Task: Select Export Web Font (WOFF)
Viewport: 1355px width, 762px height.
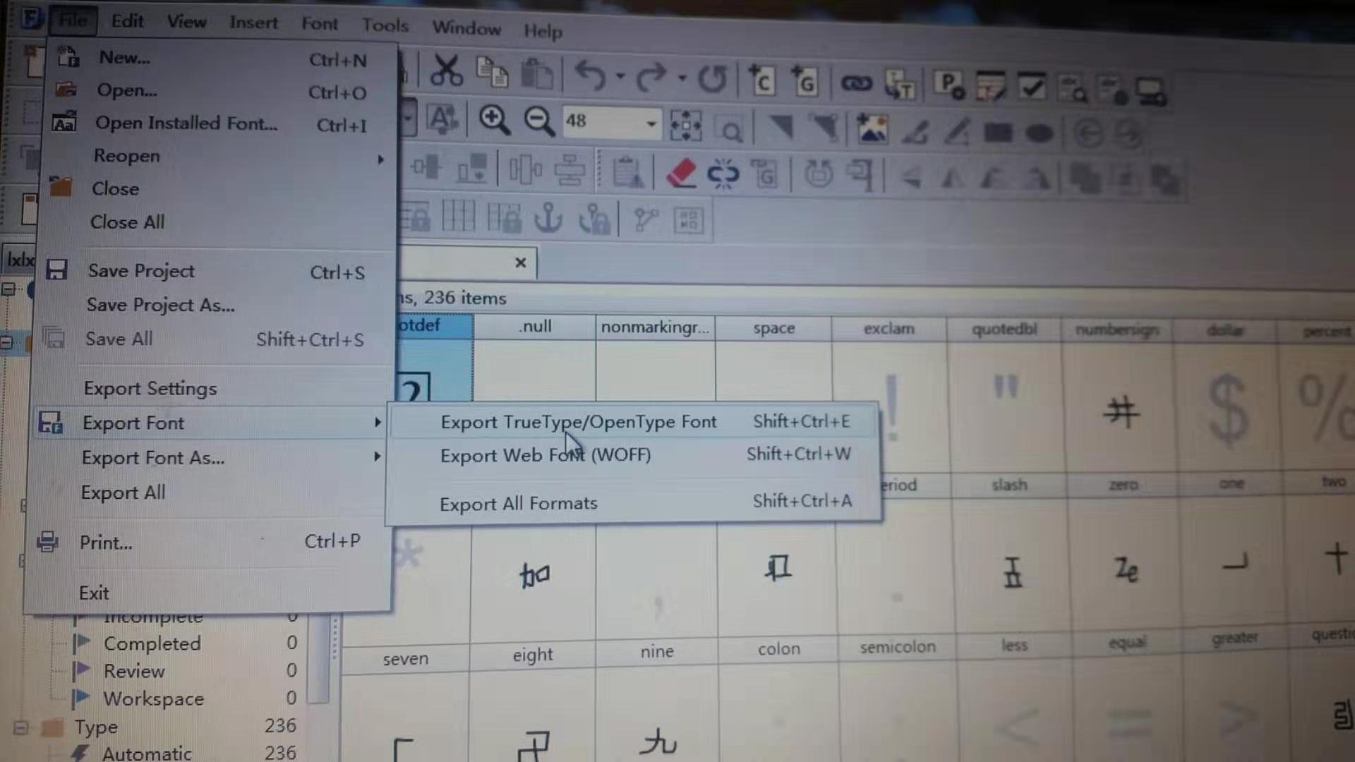Action: [545, 455]
